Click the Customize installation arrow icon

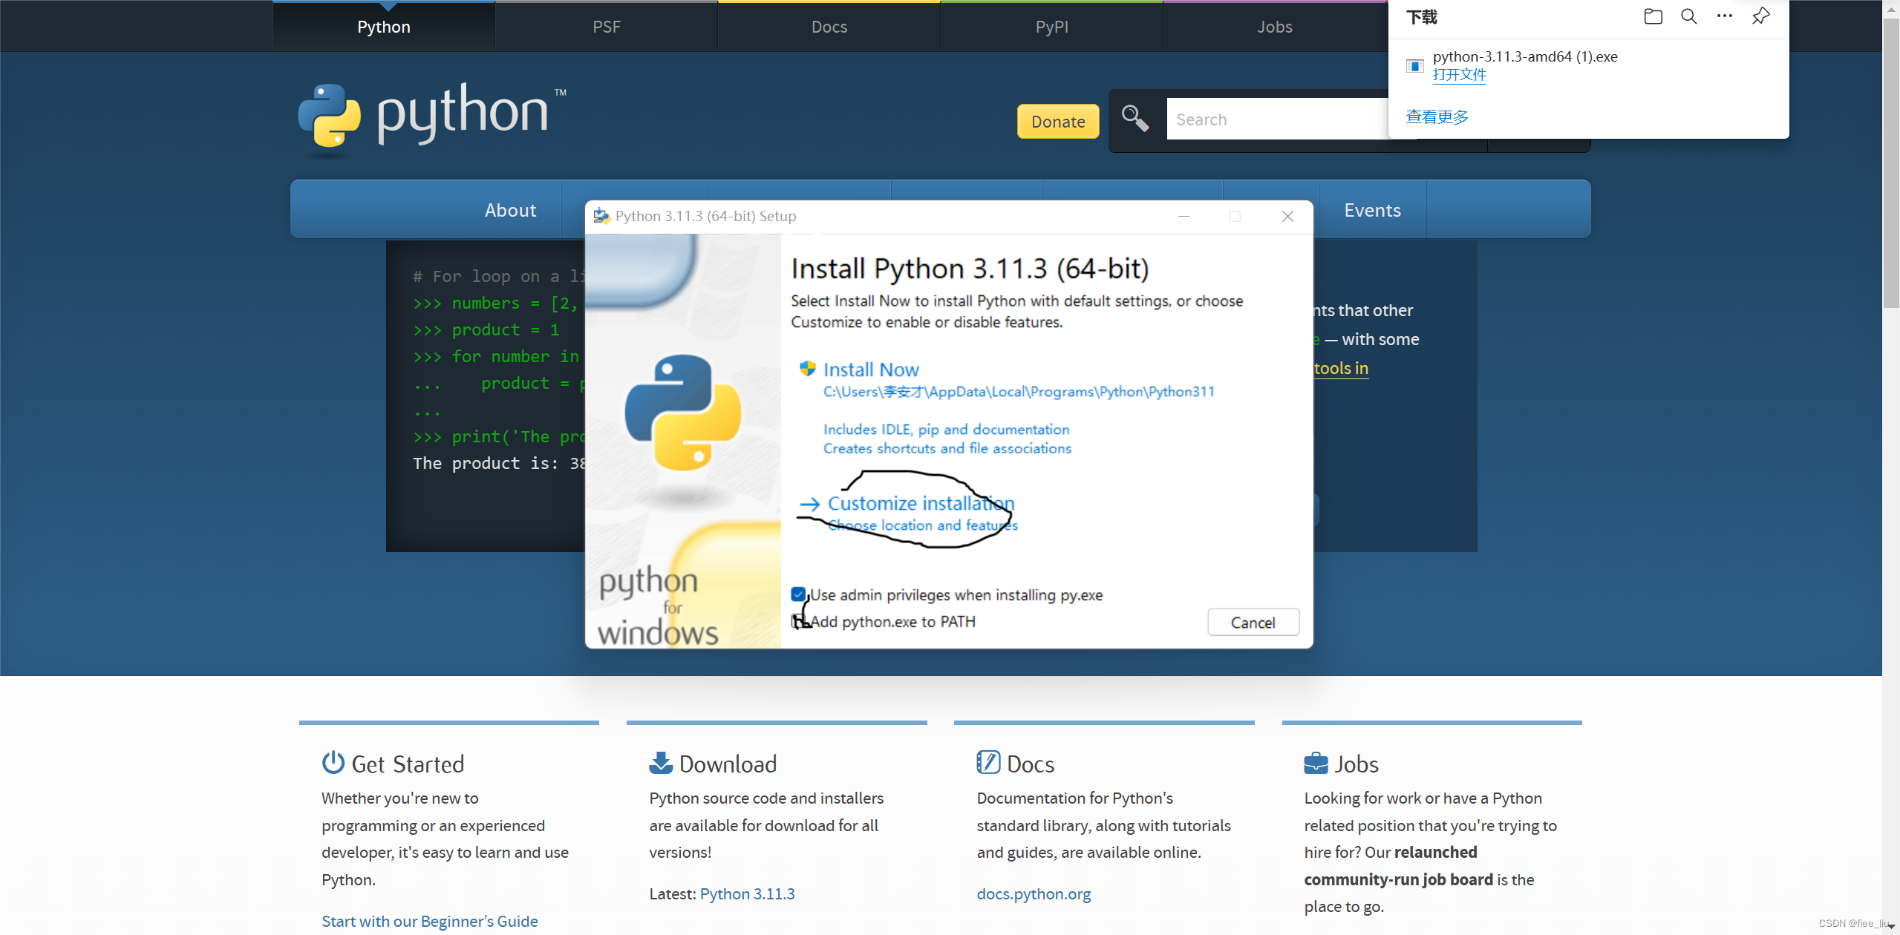(x=809, y=505)
